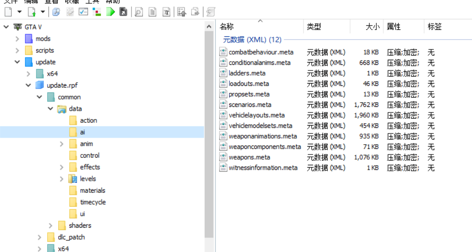This screenshot has width=472, height=252.
Task: Select loadouts.meta file
Action: tap(249, 84)
